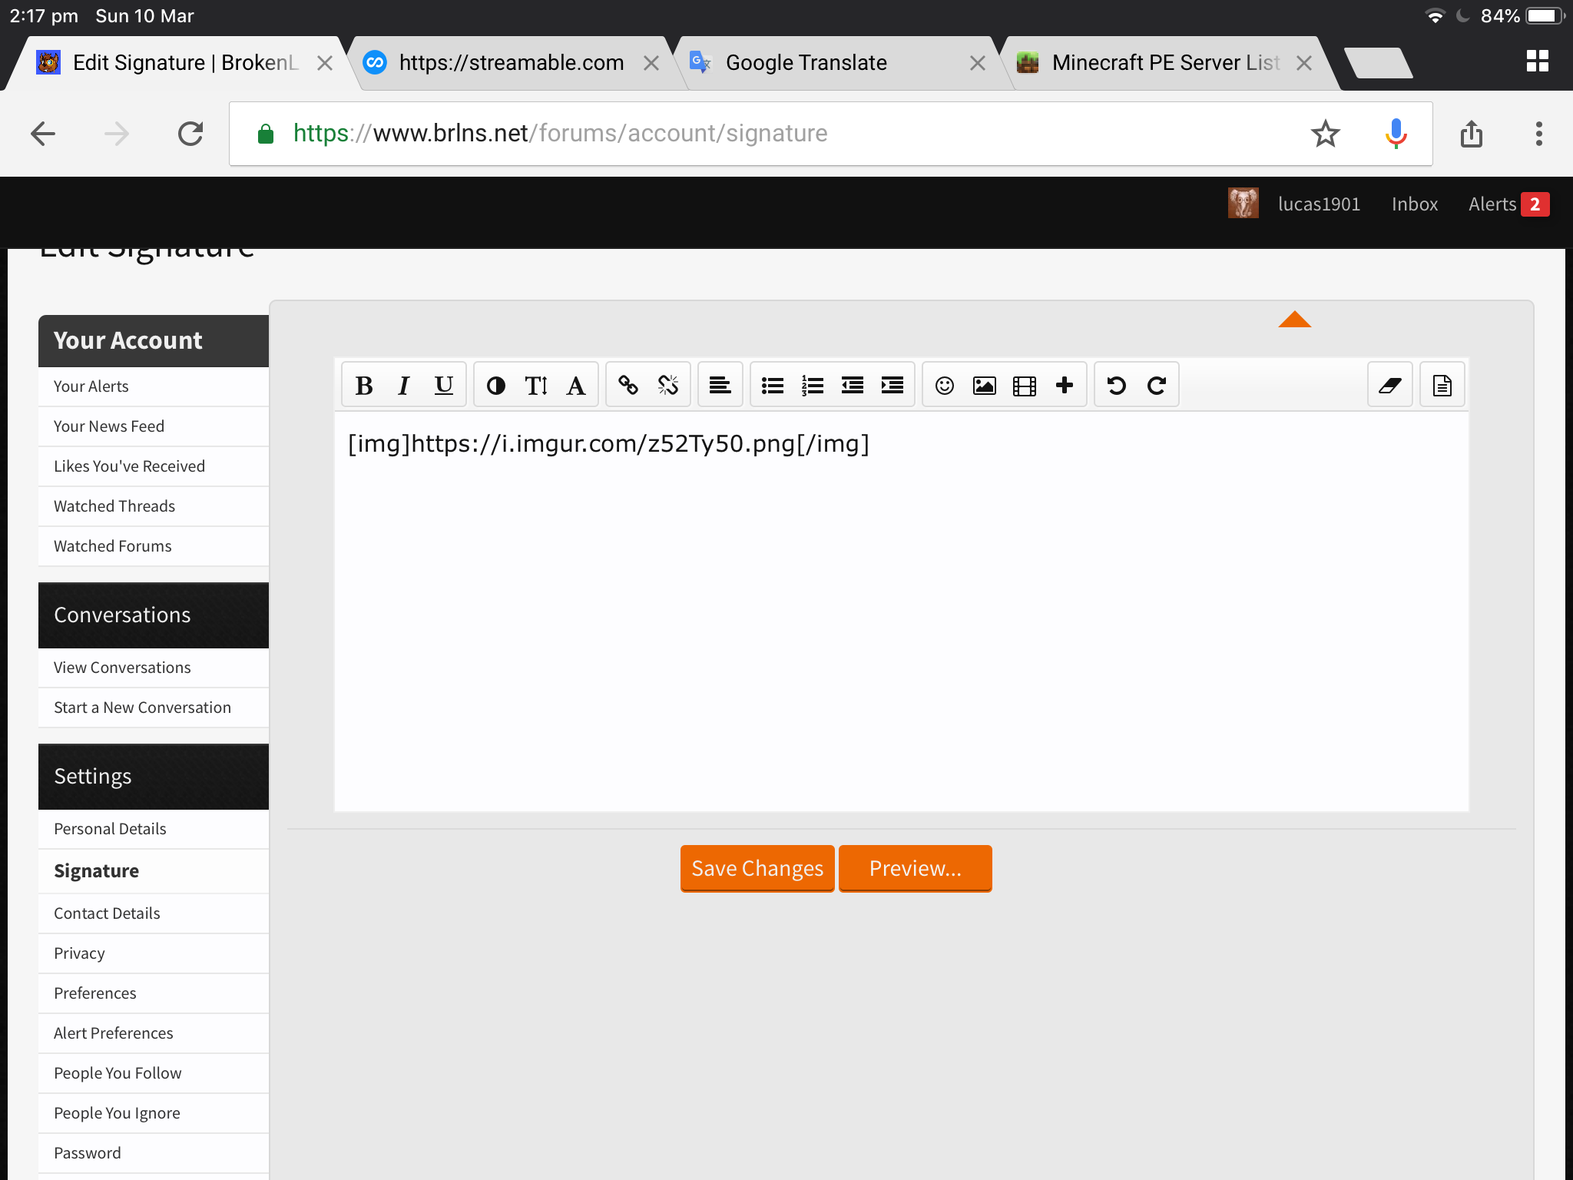The width and height of the screenshot is (1573, 1180).
Task: Start a New Conversation
Action: point(154,708)
